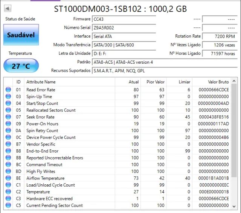Click status icon for Start/Stop Count
This screenshot has height=213, width=241.
(8, 103)
